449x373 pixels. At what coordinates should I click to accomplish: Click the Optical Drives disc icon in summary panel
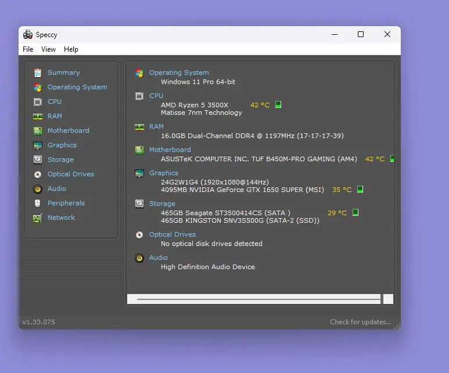tap(139, 235)
